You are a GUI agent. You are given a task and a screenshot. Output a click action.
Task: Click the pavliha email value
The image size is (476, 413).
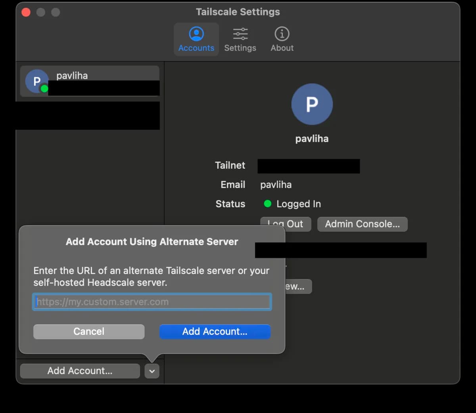click(276, 185)
